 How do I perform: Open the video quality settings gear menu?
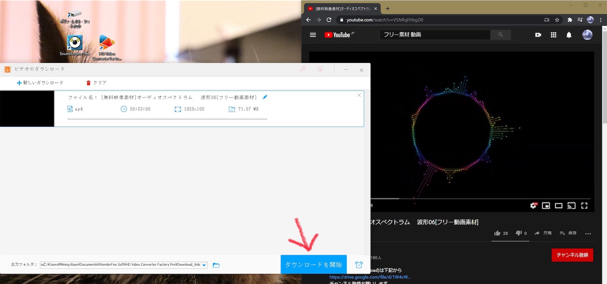click(x=533, y=206)
